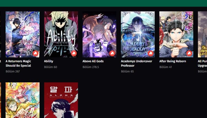Open the Ability manga cover image
The image size is (207, 118).
[61, 34]
